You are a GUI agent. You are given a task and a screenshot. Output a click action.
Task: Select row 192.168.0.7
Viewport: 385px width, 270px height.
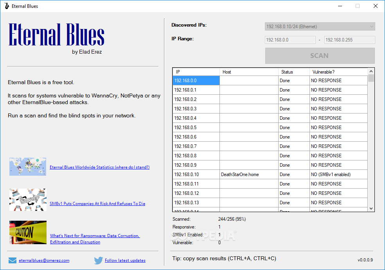click(270, 146)
